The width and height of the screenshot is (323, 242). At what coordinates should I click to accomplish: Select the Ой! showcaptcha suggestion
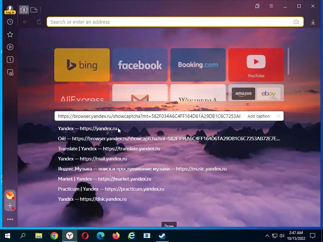click(169, 139)
